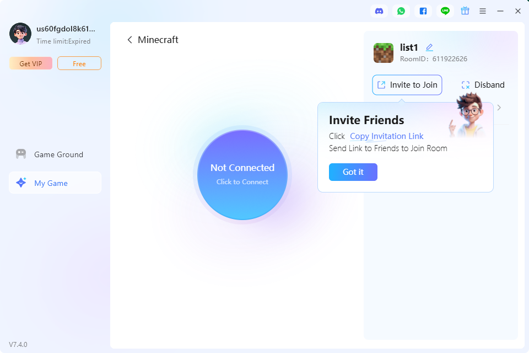Open the gift box rewards icon

[x=465, y=11]
